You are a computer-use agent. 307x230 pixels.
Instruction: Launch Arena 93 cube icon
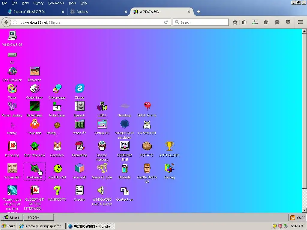(x=79, y=168)
